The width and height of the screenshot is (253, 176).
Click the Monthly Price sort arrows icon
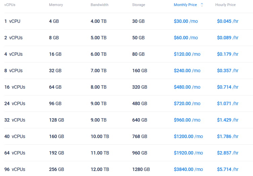(202, 5)
